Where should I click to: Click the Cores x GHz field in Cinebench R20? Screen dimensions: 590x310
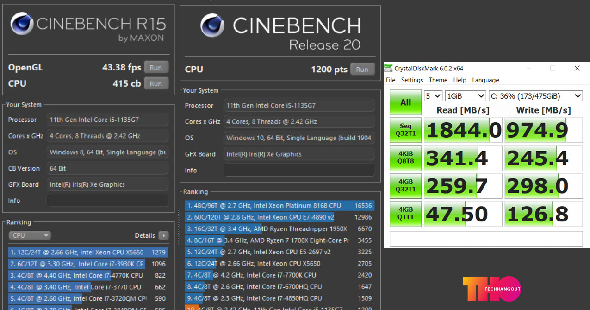(x=299, y=121)
